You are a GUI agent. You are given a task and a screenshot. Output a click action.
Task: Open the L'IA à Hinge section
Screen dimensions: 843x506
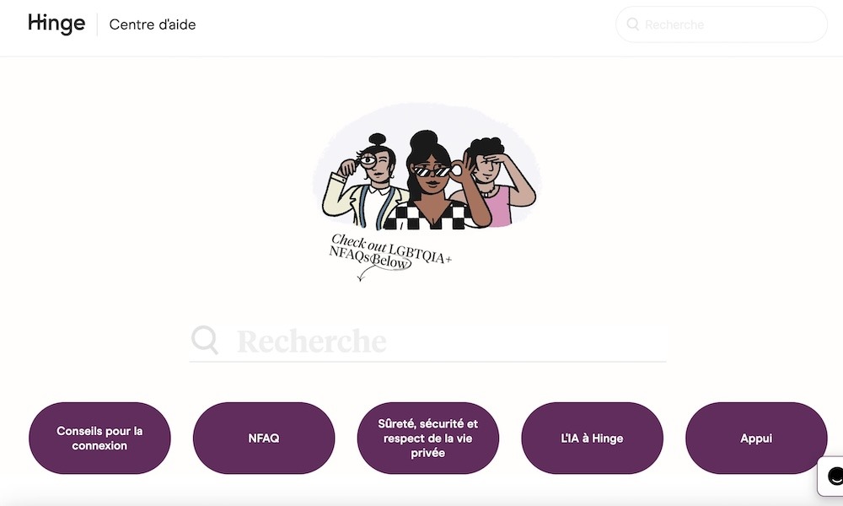[592, 439]
